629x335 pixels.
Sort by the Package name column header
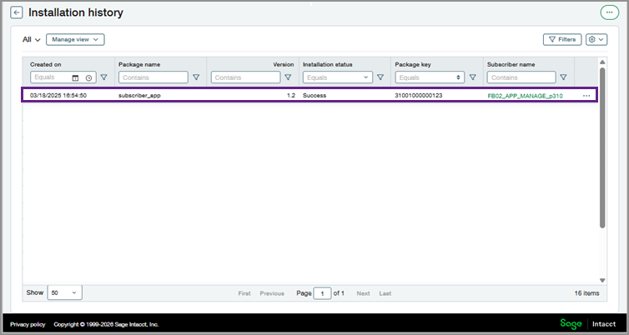pyautogui.click(x=139, y=64)
